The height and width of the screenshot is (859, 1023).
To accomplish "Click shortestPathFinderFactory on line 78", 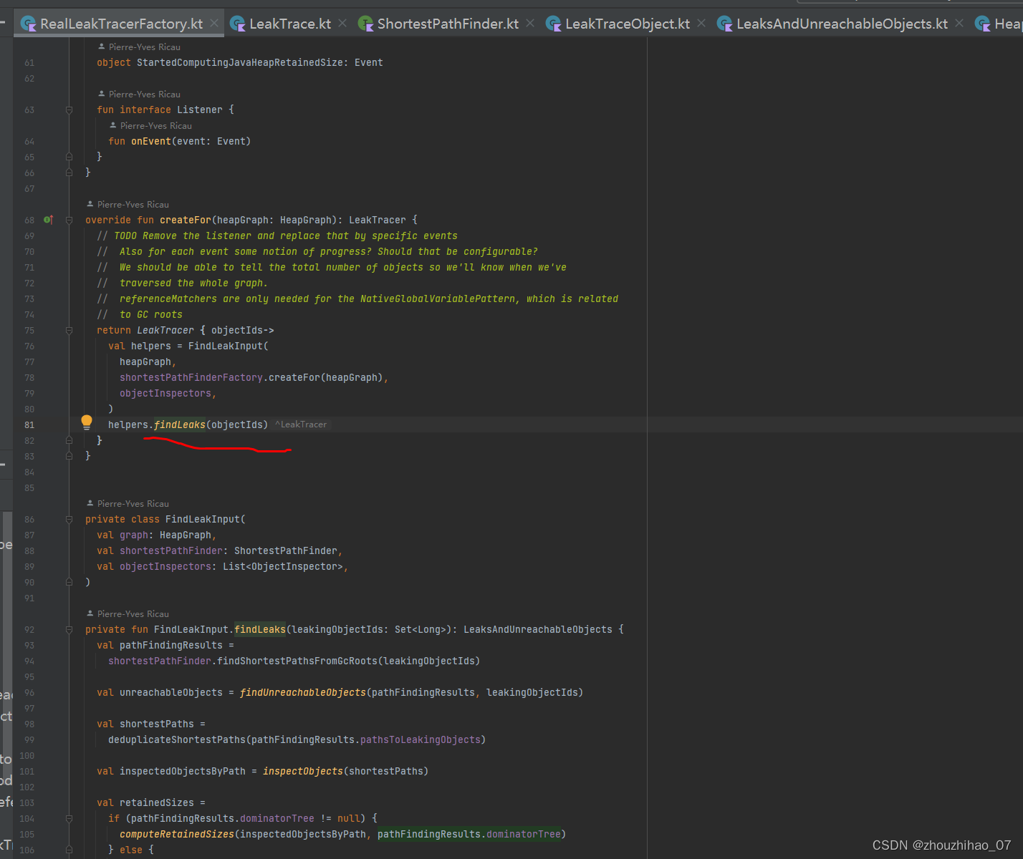I will point(191,377).
